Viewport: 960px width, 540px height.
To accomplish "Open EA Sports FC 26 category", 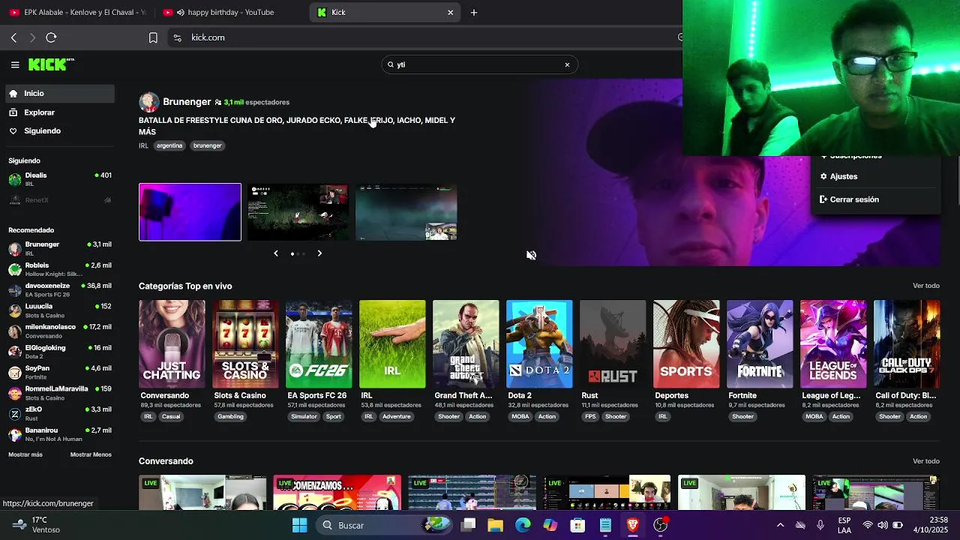I will click(x=319, y=344).
